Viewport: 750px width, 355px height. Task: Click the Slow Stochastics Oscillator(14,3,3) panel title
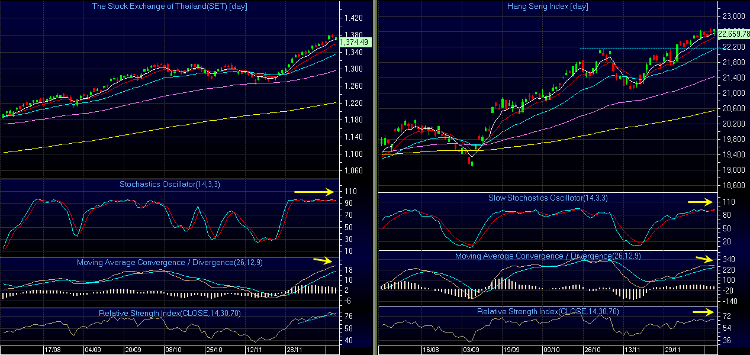point(548,198)
